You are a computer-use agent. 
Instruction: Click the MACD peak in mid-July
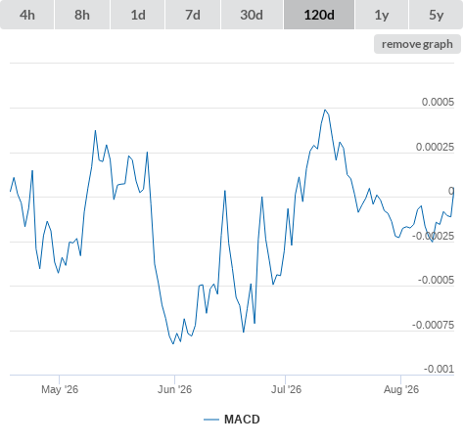click(x=325, y=110)
